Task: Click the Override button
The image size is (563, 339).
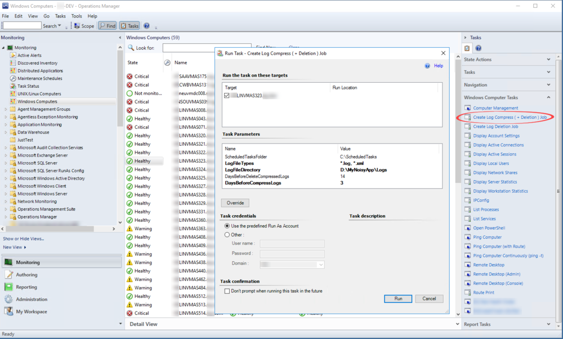Action: coord(235,203)
